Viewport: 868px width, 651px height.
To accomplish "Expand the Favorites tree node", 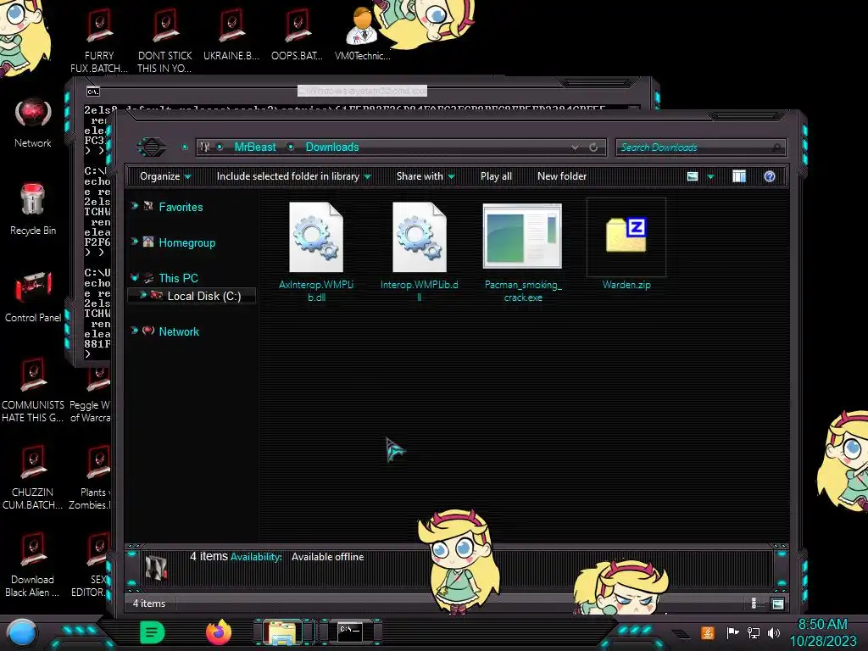I will tap(135, 206).
